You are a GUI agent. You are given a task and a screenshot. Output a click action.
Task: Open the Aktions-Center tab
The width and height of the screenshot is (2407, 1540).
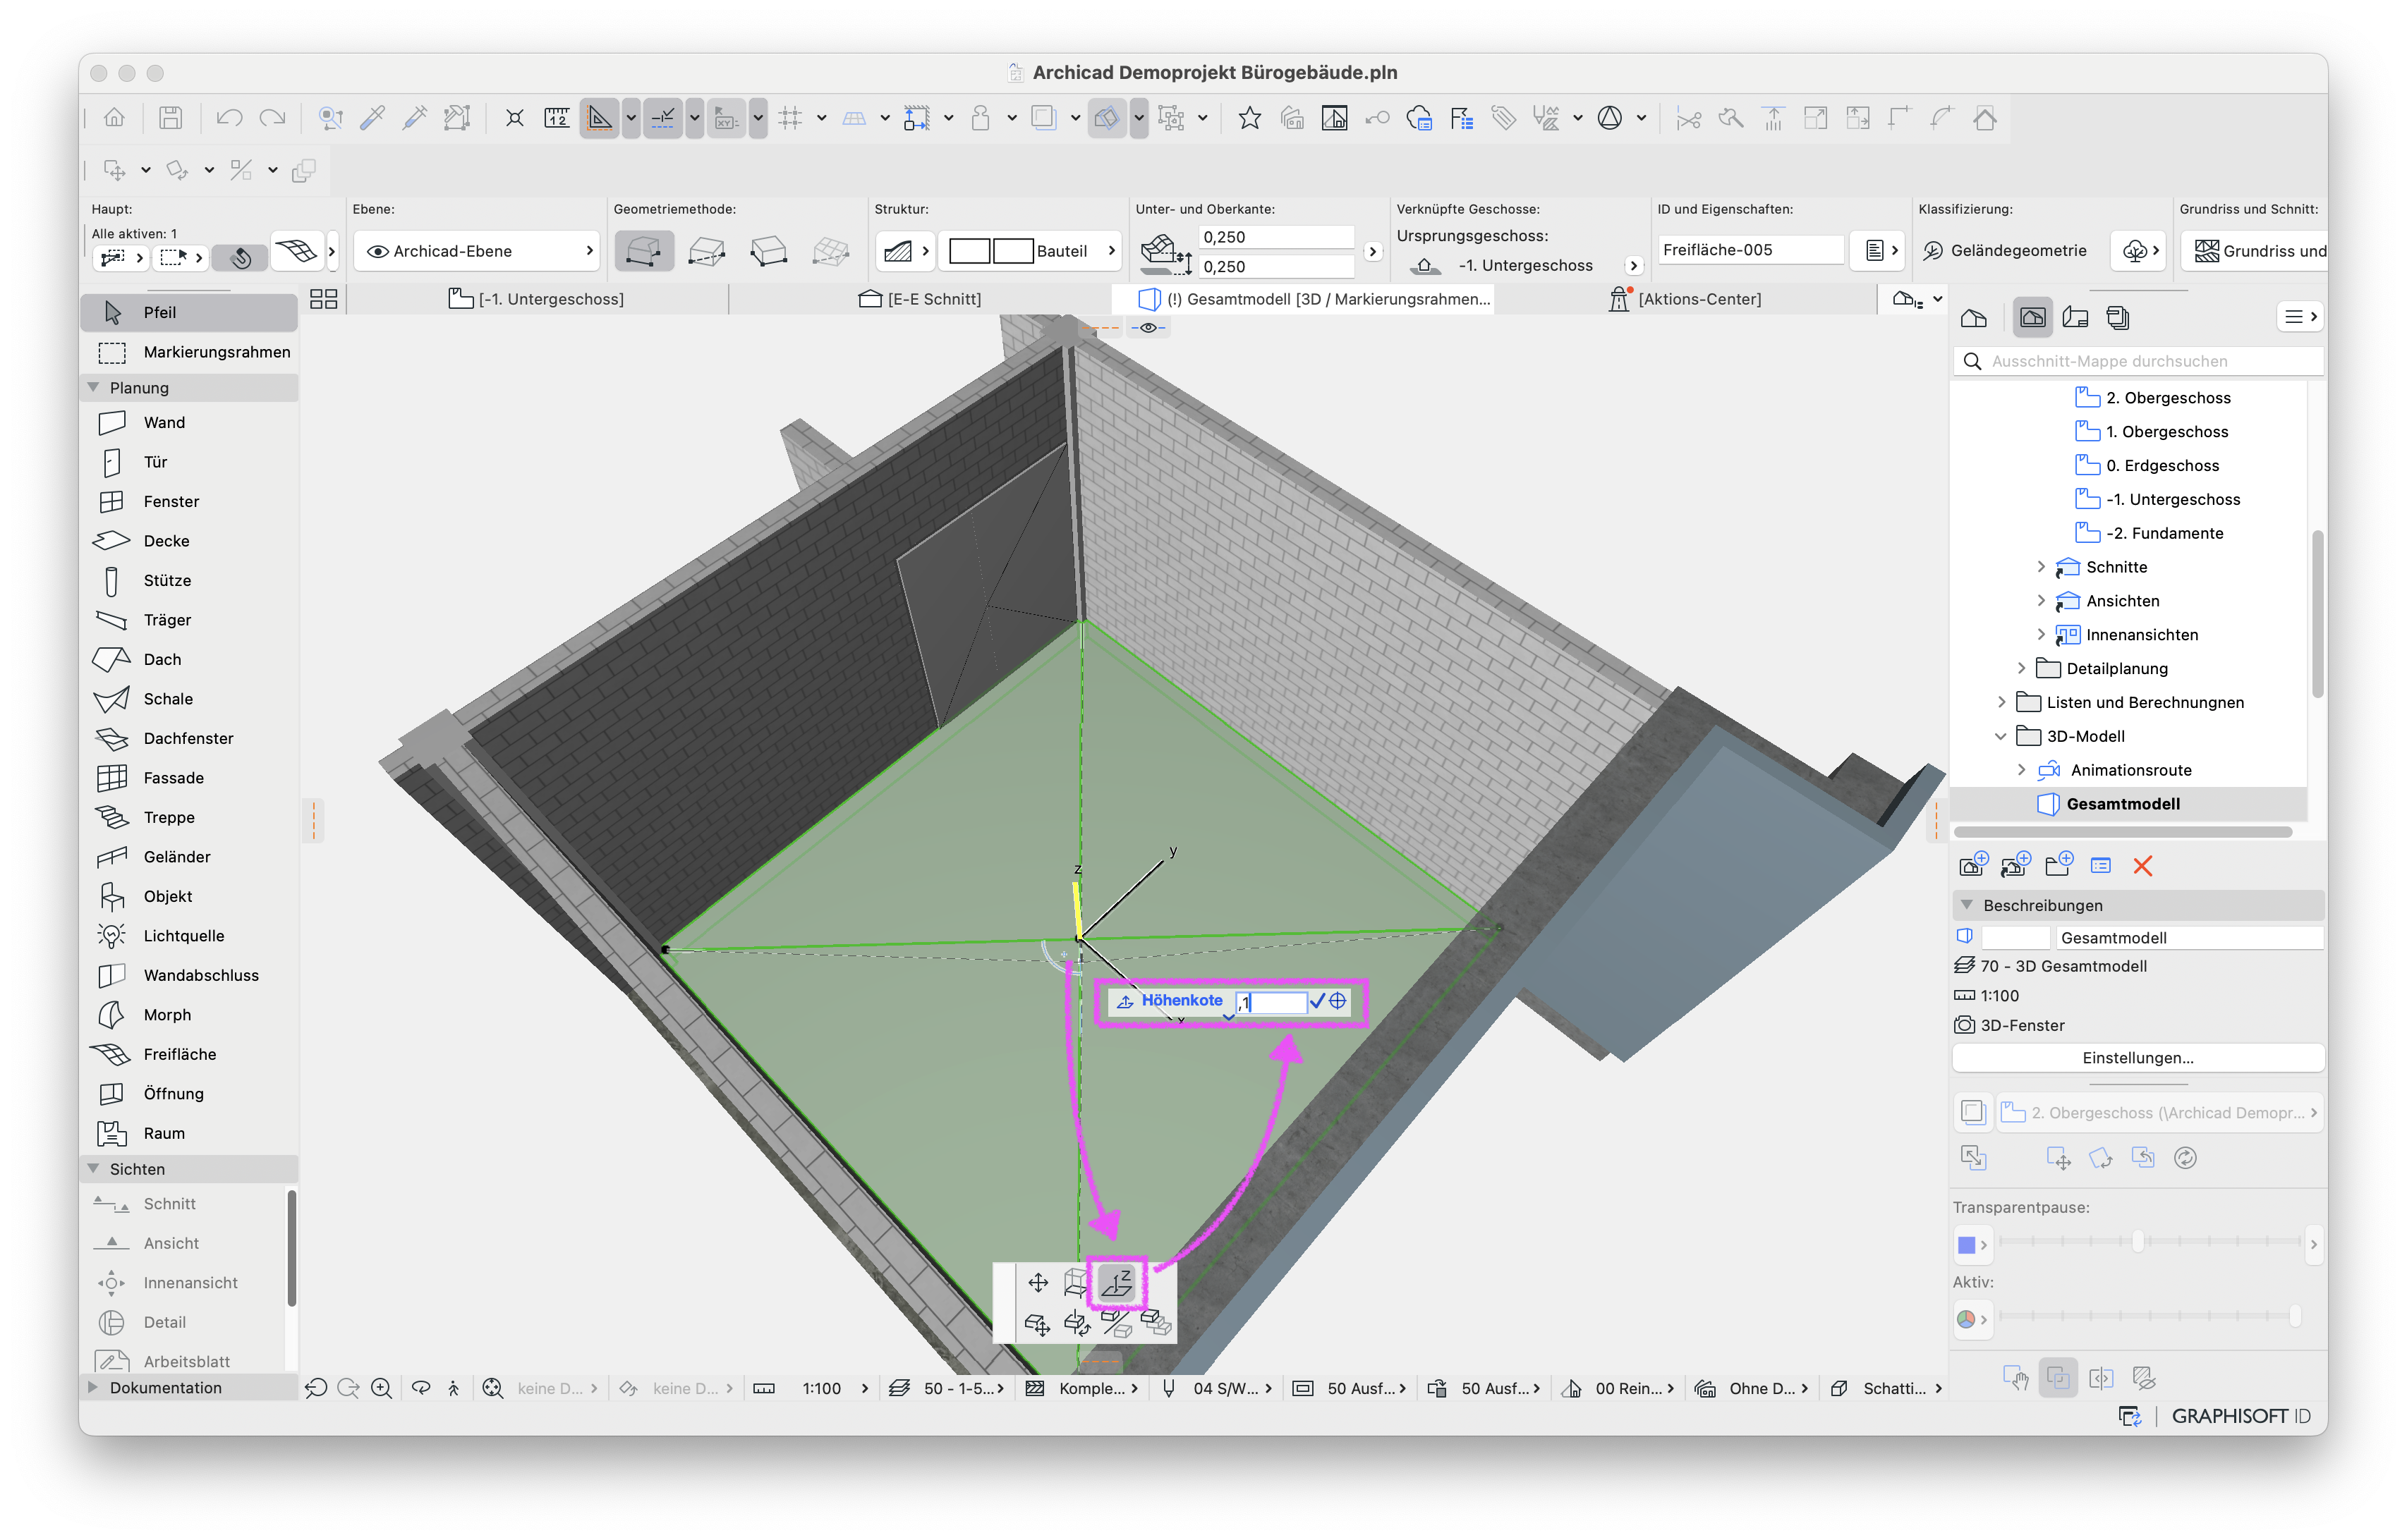pyautogui.click(x=1686, y=299)
